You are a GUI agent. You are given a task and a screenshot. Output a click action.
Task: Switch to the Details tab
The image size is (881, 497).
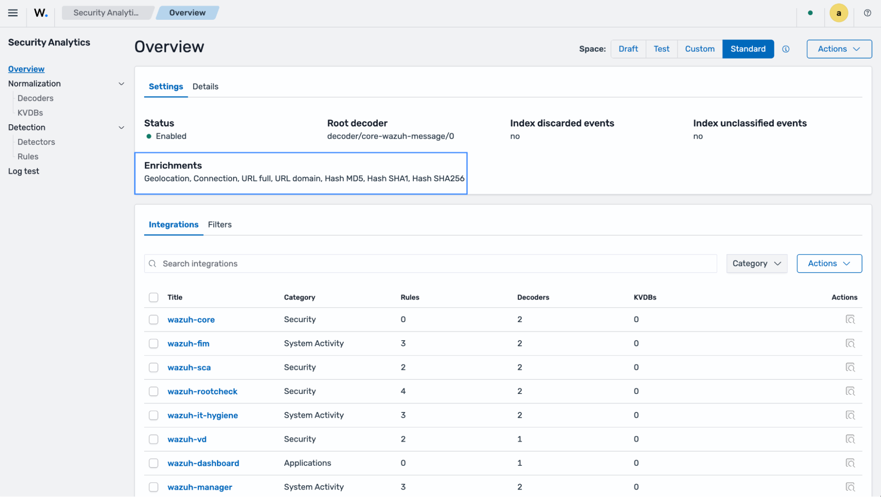tap(205, 86)
